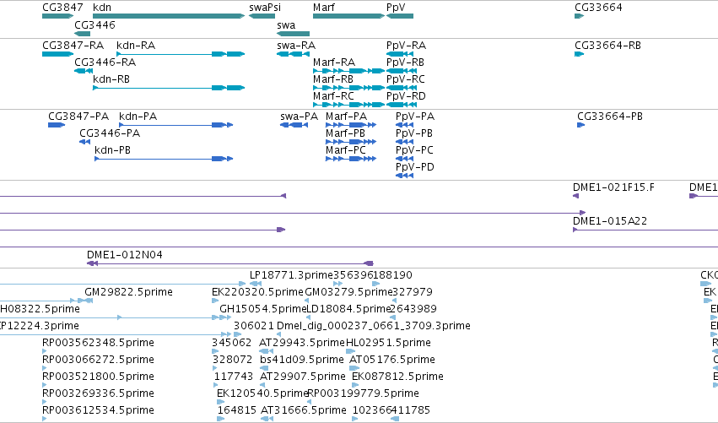Select BAC clone DME1-021F15.F
718x423 pixels.
613,187
